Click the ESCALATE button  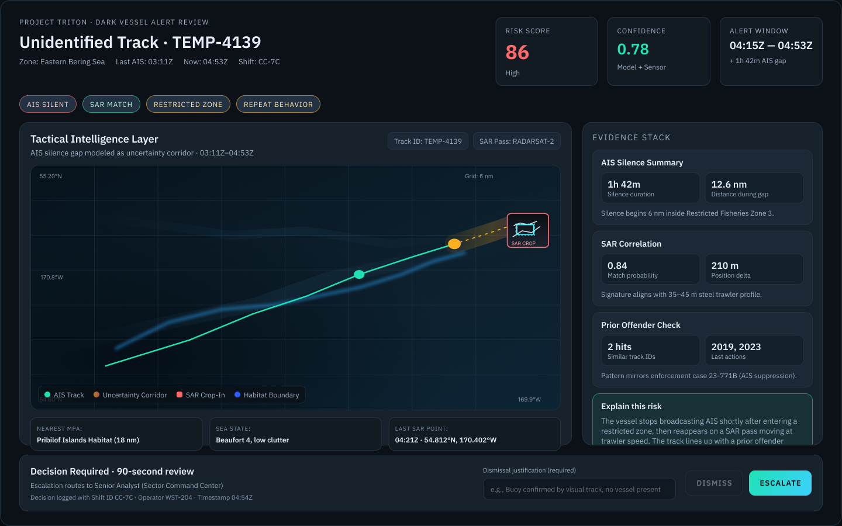pyautogui.click(x=780, y=483)
